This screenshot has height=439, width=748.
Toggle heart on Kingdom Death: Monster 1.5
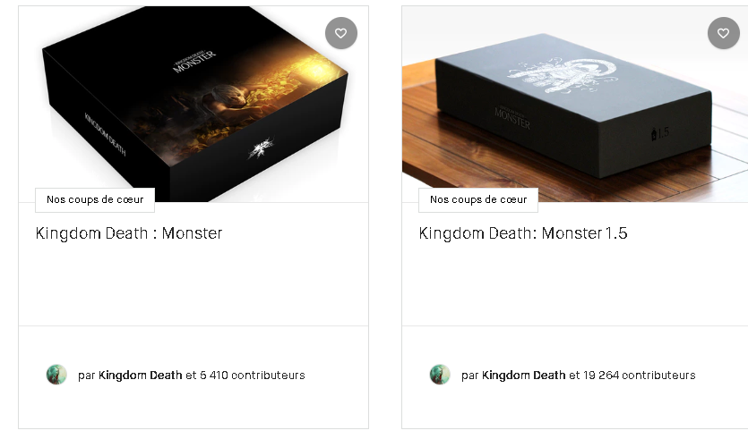[x=723, y=33]
